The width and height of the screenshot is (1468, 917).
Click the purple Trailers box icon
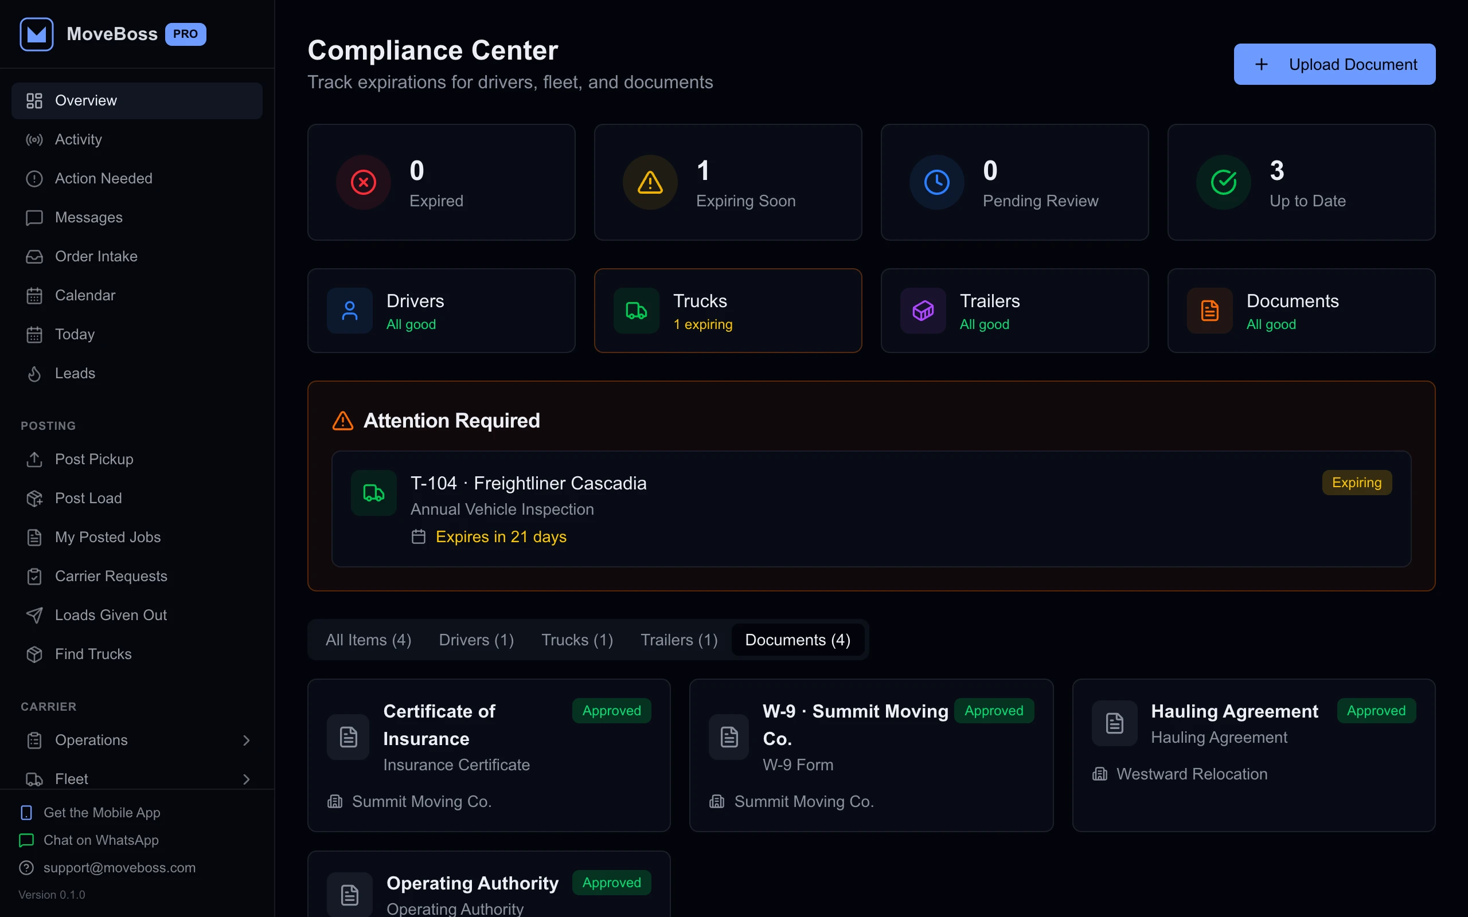tap(923, 311)
